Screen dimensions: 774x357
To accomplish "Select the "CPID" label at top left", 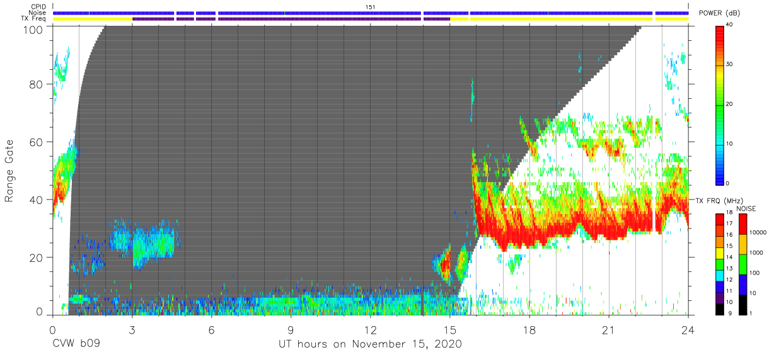I will point(40,7).
